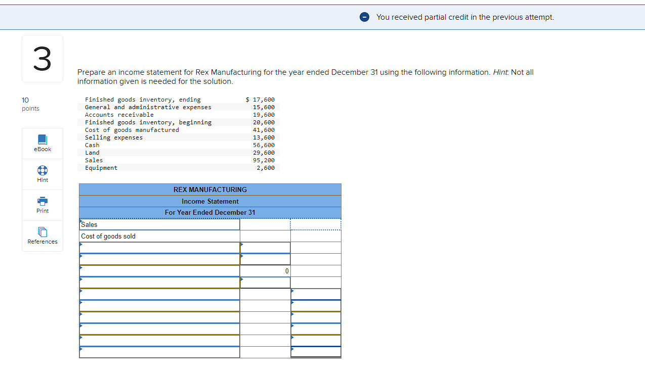
Task: Click the partial credit status indicator
Action: (x=364, y=17)
